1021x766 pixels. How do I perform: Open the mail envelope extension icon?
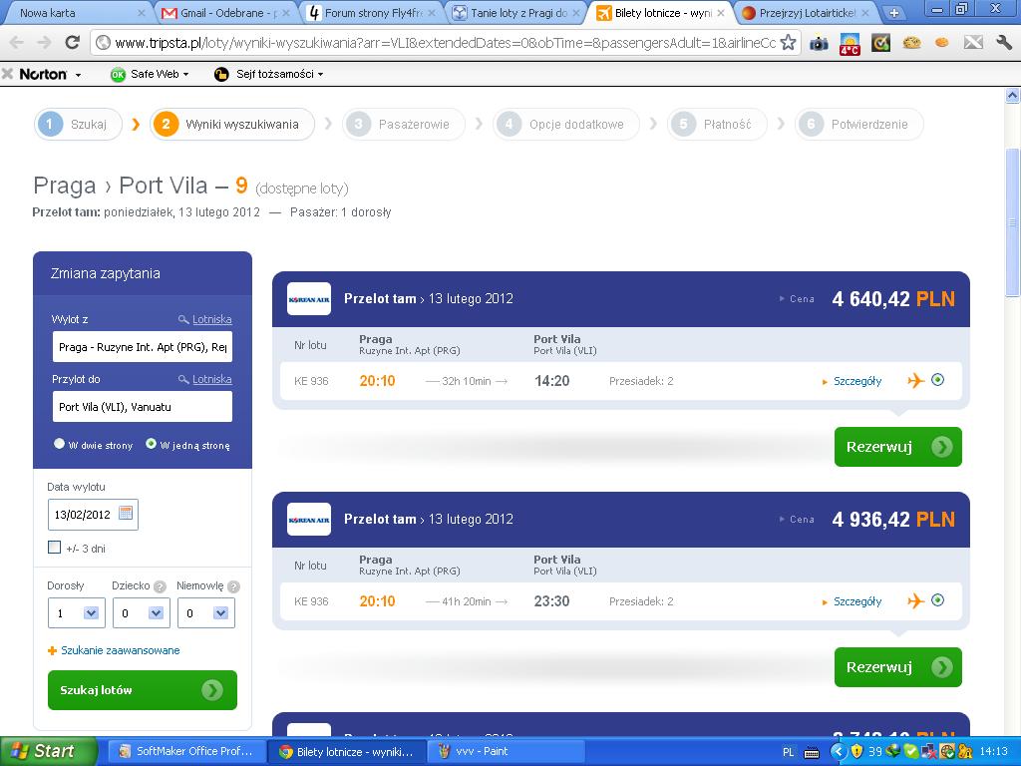[973, 43]
